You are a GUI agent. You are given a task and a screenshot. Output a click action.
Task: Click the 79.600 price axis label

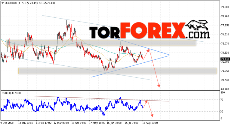click(224, 7)
